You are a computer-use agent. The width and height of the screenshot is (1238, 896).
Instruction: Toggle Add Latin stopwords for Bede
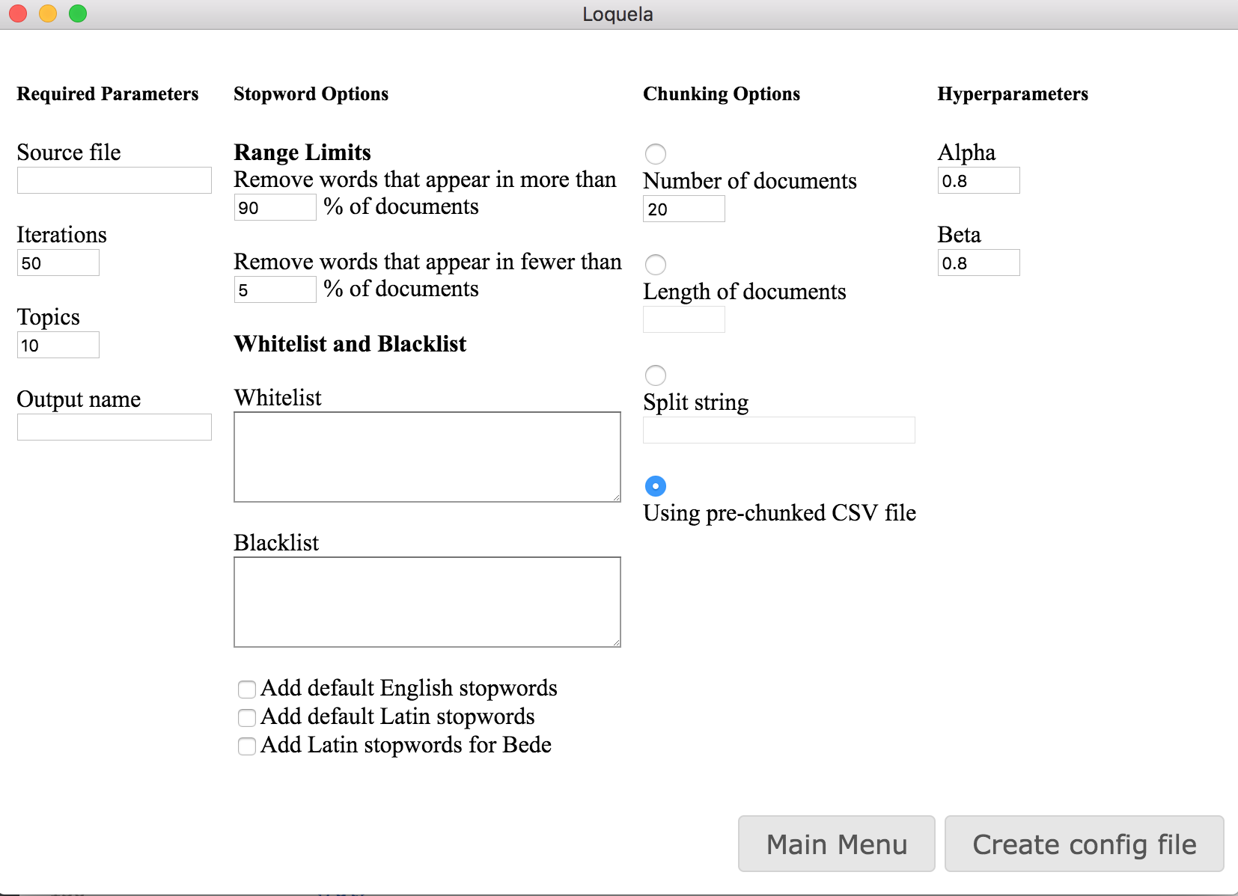pyautogui.click(x=247, y=746)
